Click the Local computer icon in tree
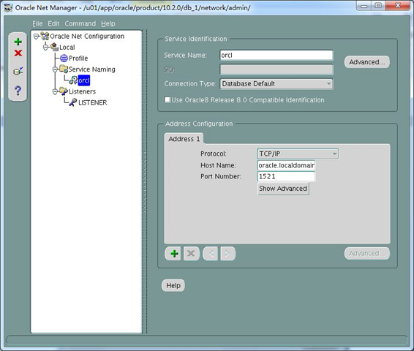414x351 pixels. coord(54,47)
